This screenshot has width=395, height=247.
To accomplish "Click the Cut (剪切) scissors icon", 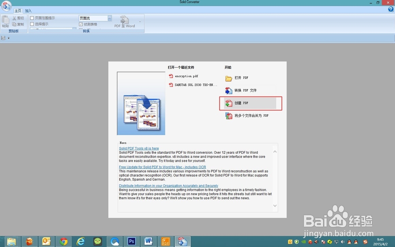I will [x=14, y=18].
